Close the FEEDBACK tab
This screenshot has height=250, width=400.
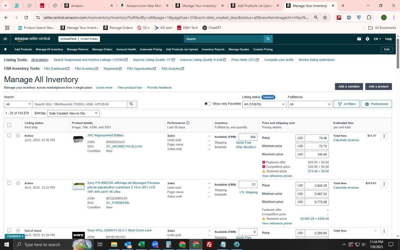22,236
